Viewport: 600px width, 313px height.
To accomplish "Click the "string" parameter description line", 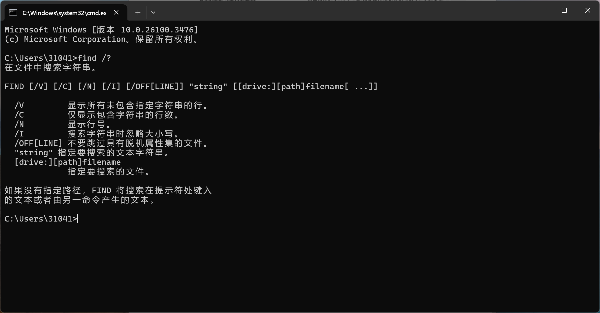I will pos(92,153).
